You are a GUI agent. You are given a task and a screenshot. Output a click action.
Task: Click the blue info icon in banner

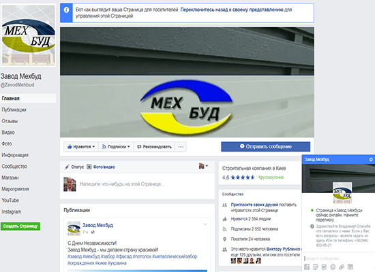coord(66,10)
